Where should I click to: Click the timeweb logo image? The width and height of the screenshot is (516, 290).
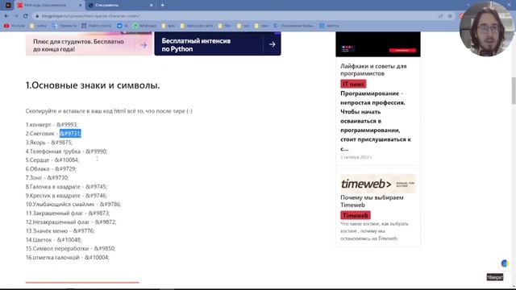coord(378,184)
